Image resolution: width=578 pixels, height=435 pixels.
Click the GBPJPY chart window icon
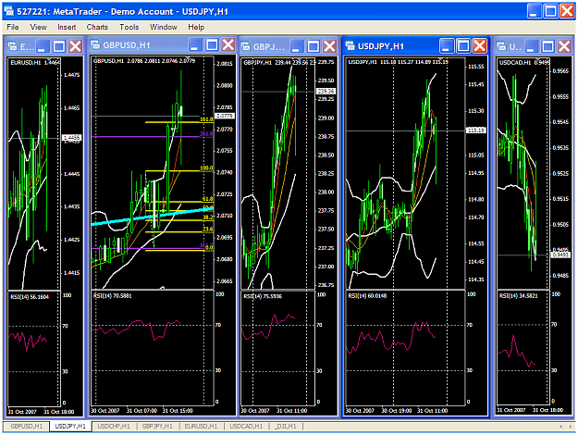coord(245,46)
